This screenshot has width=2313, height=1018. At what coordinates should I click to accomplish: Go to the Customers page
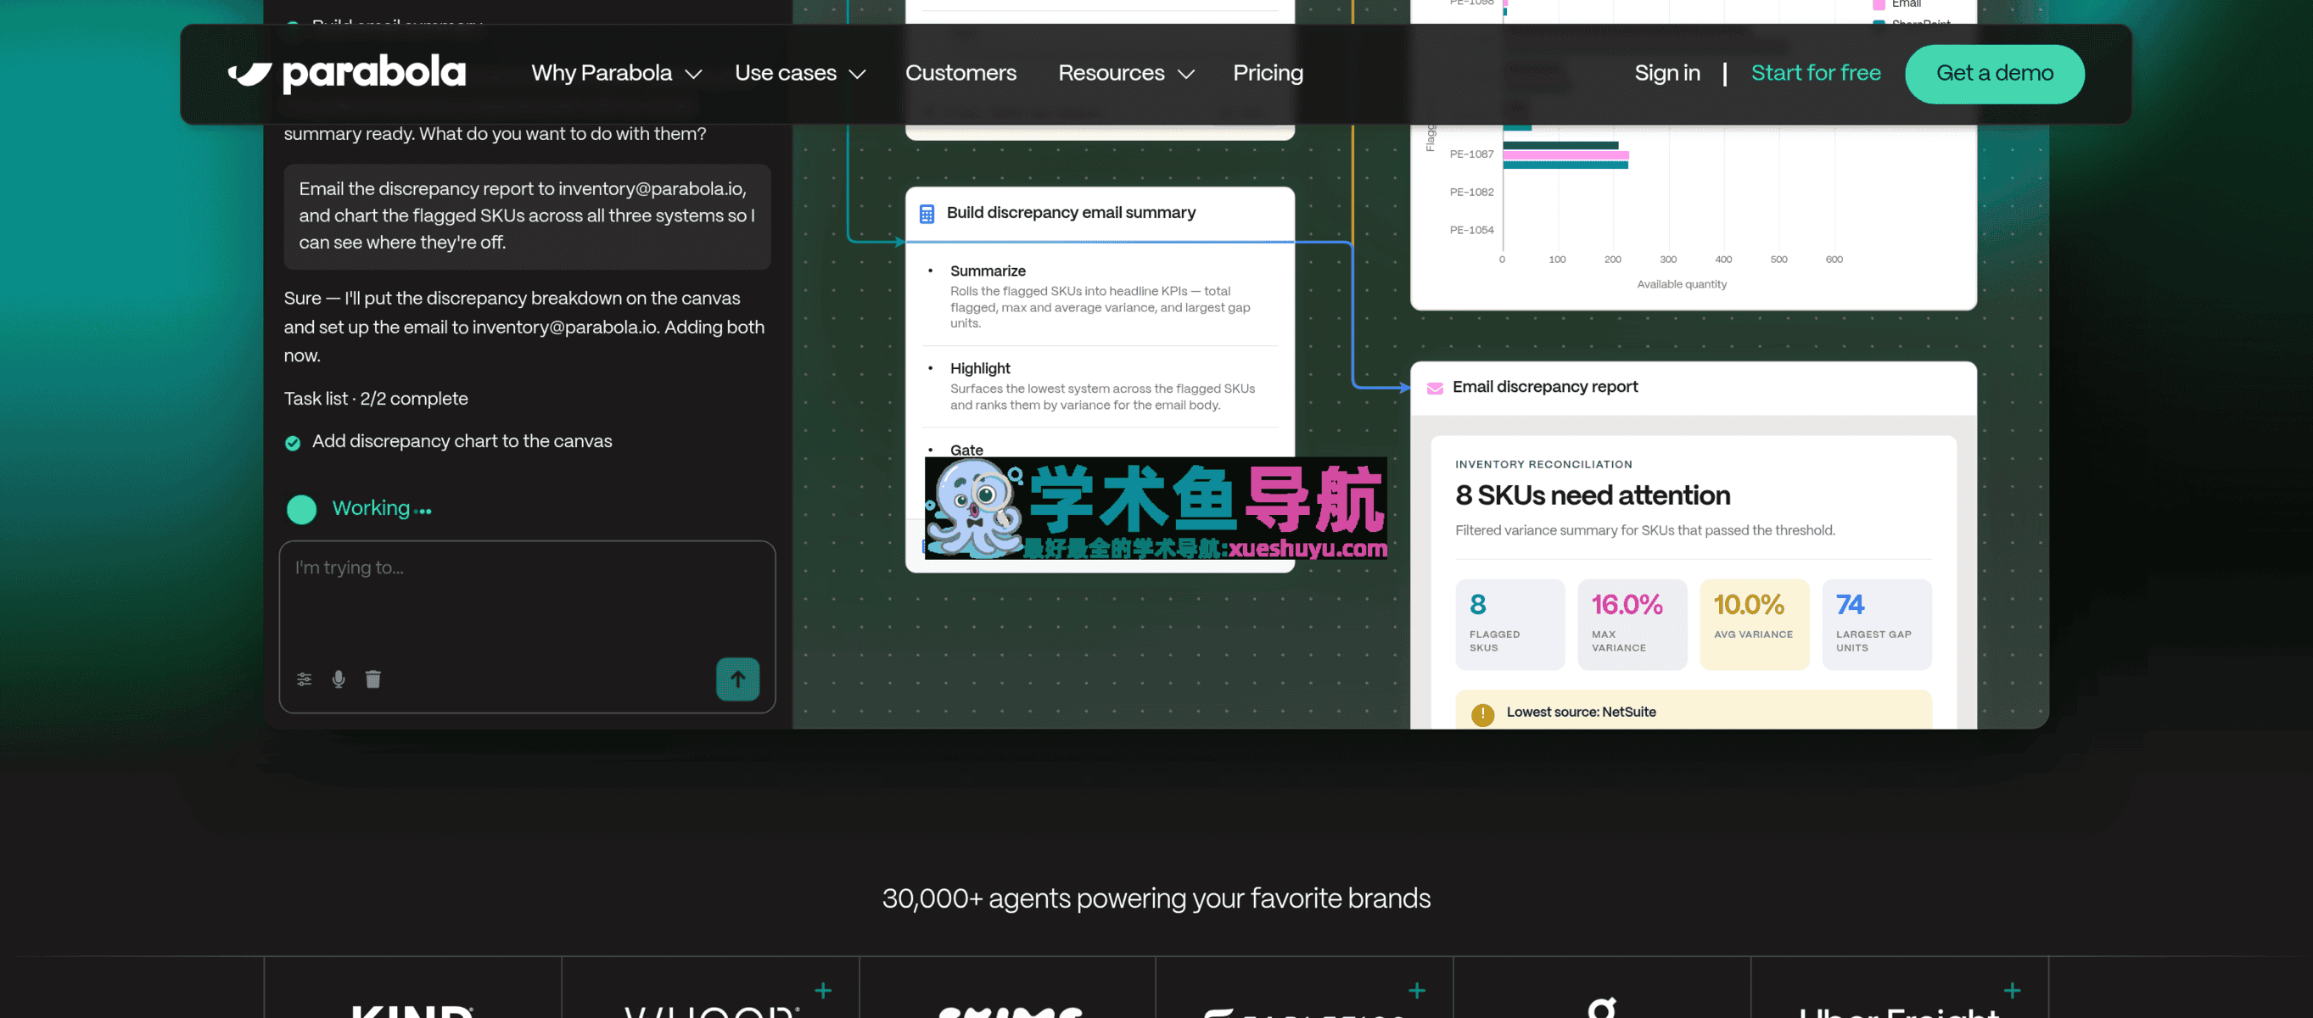960,73
